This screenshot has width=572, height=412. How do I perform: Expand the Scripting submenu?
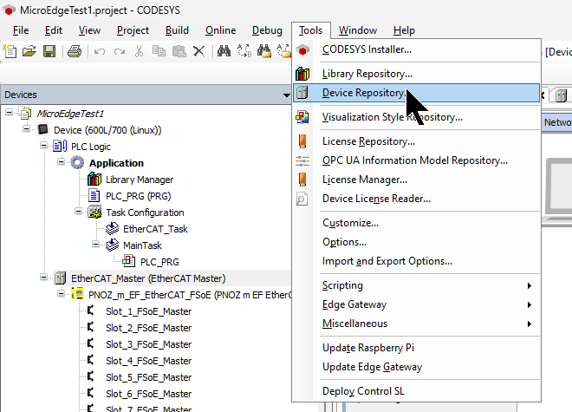[x=530, y=285]
